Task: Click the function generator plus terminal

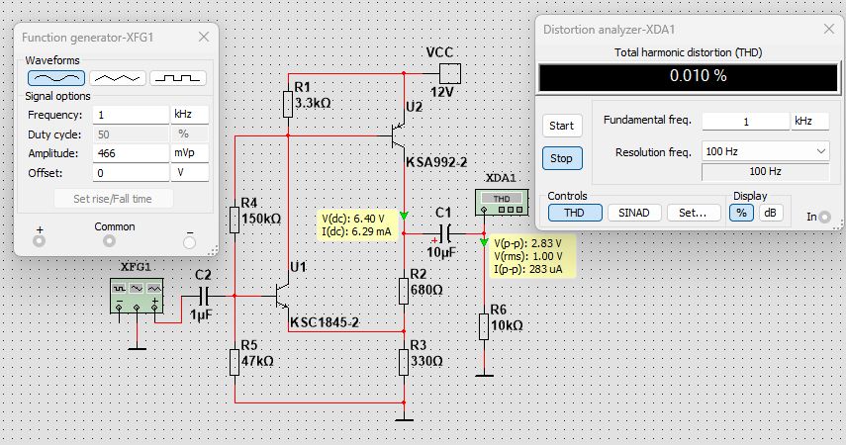Action: (39, 241)
